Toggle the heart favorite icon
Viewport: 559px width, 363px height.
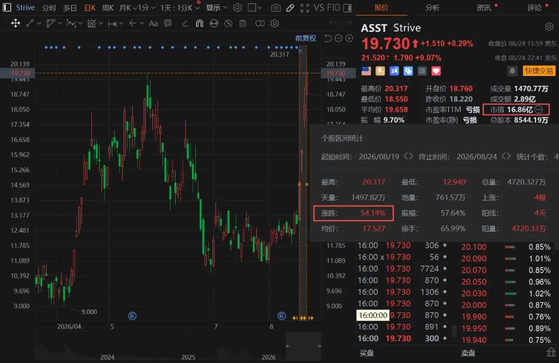click(x=436, y=71)
